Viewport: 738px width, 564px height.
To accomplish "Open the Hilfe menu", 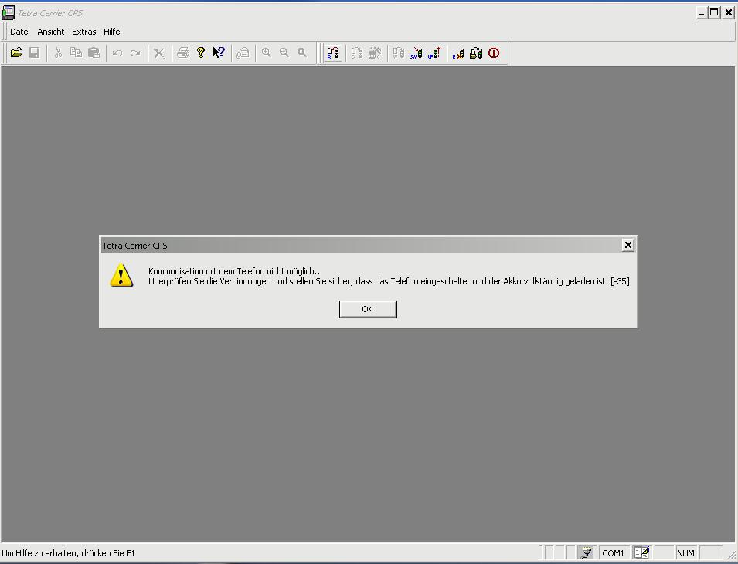I will coord(112,32).
